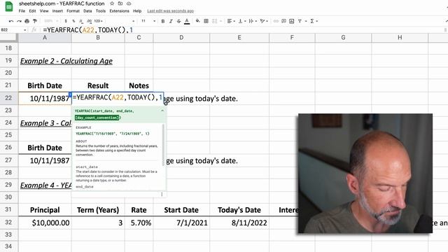This screenshot has width=448, height=252.
Task: Open the Horizontal align dropdown
Action: tap(231, 21)
